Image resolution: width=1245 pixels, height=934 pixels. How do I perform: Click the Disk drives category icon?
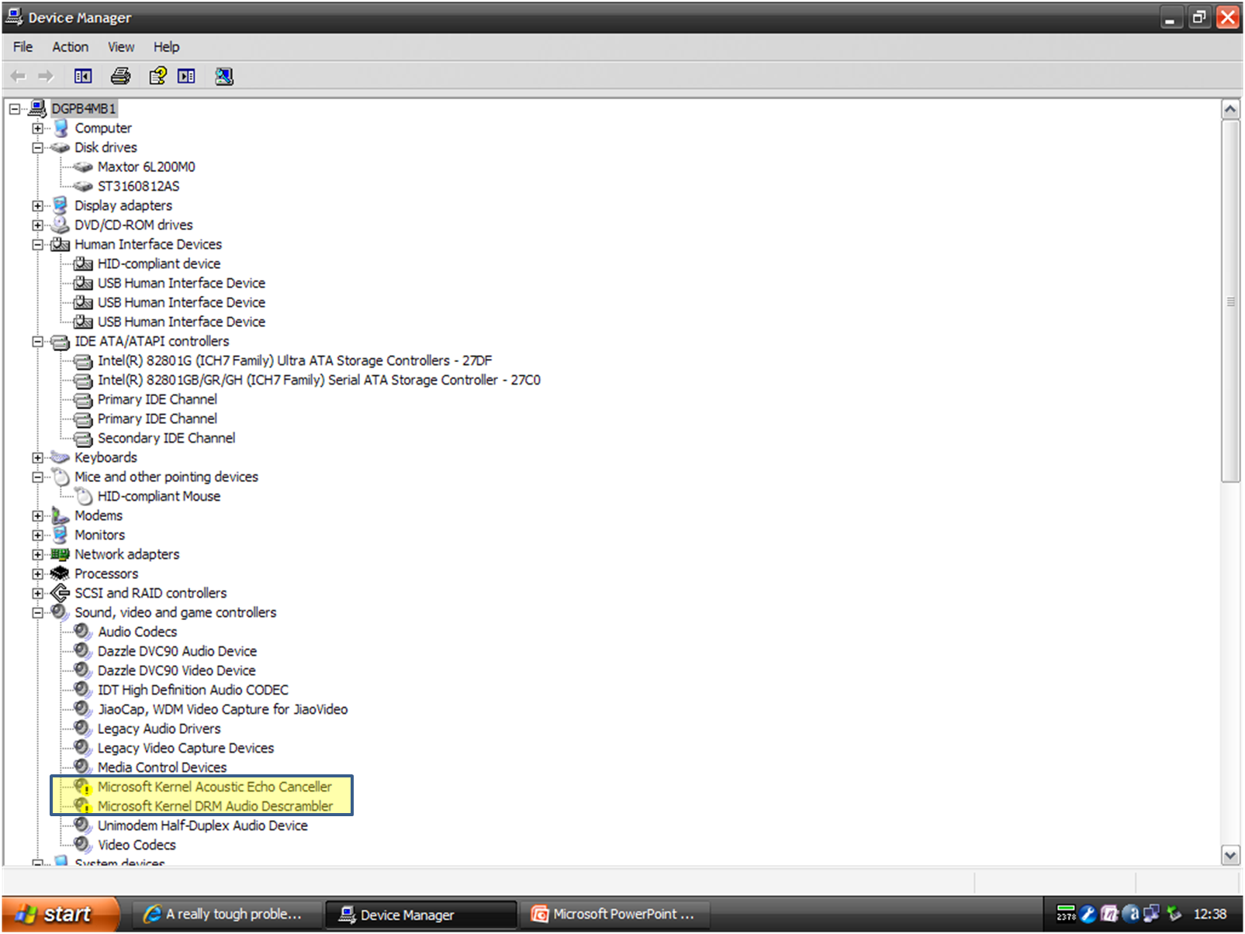60,147
